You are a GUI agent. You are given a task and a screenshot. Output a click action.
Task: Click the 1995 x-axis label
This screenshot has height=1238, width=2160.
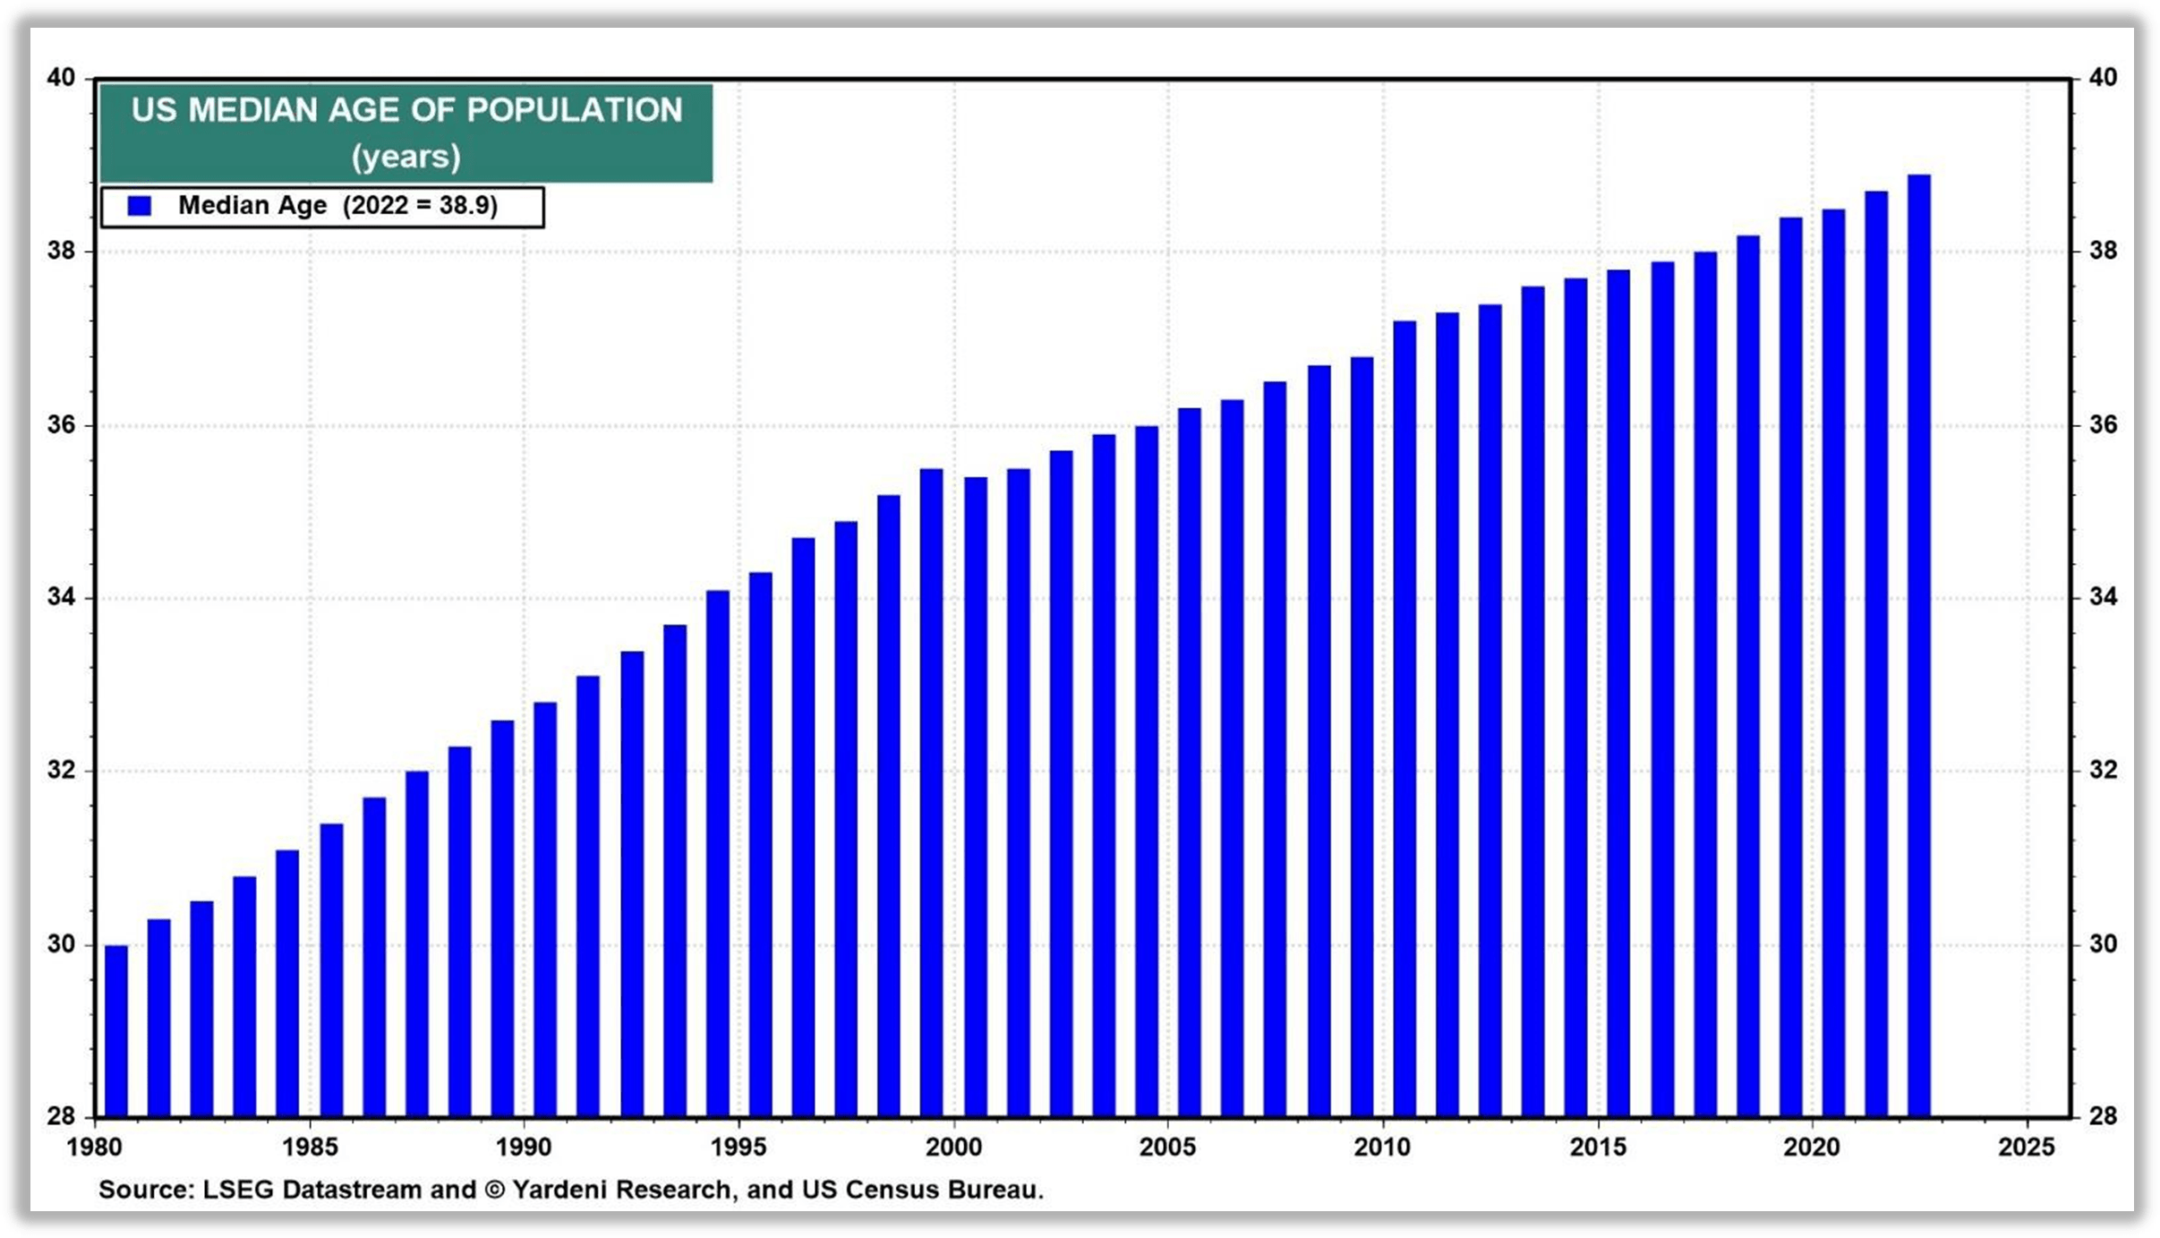738,1147
